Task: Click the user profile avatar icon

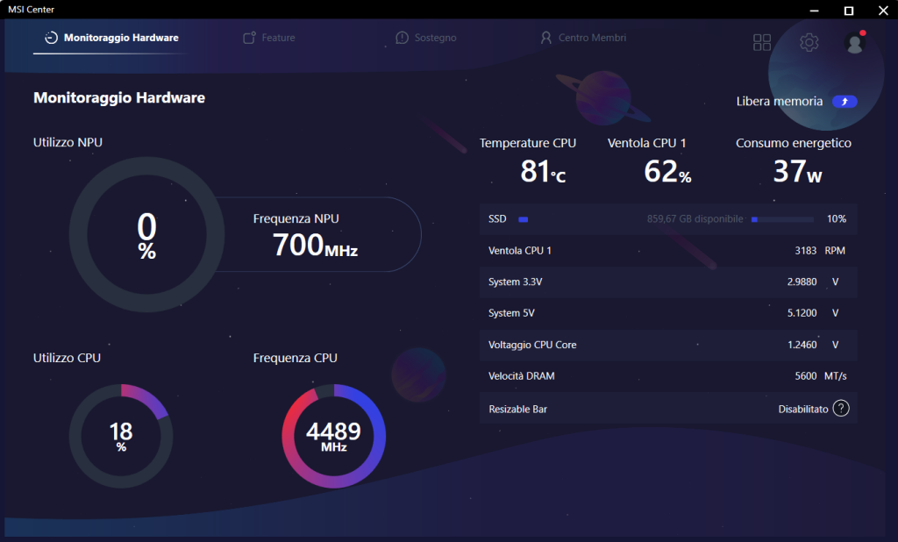Action: tap(854, 43)
